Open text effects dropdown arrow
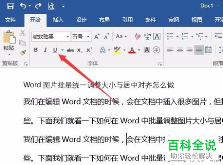 point(109,50)
